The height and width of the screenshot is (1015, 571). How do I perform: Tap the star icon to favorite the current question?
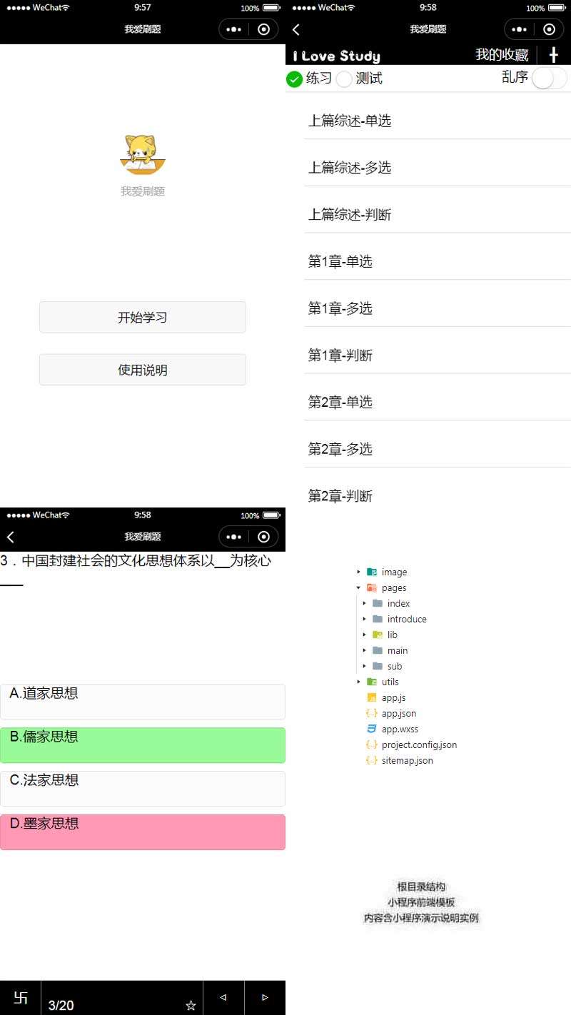click(x=190, y=1004)
